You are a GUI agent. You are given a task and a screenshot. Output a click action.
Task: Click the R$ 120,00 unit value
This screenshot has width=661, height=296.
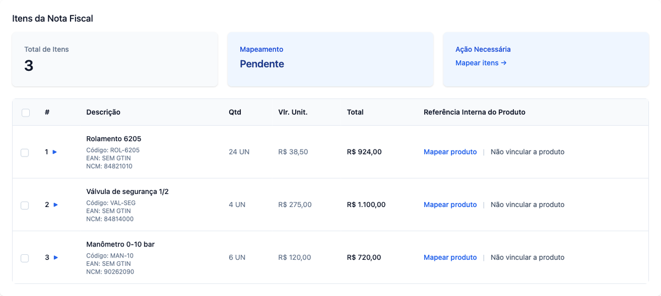(x=295, y=258)
